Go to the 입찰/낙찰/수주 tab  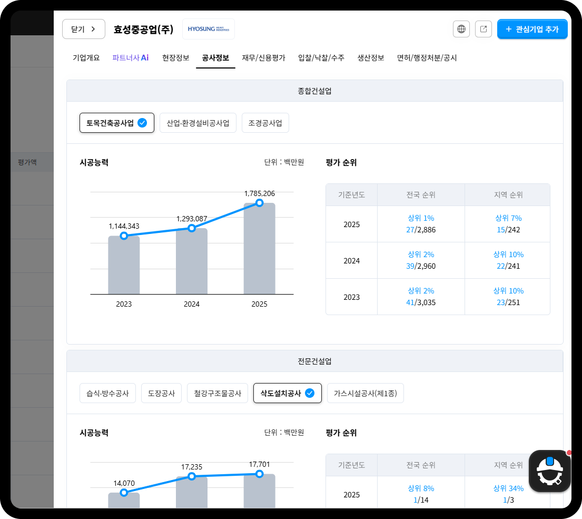tap(321, 58)
